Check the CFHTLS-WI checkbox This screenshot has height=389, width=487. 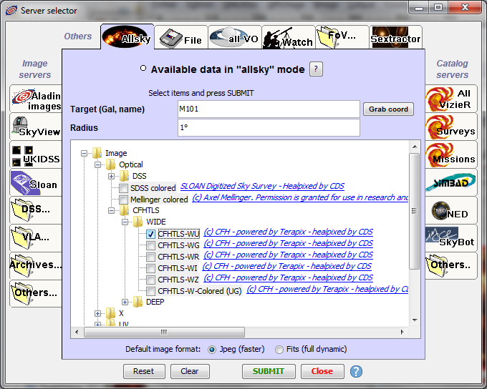coord(150,268)
